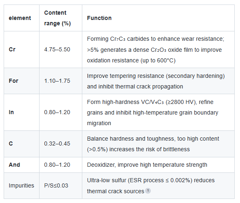Image resolution: width=240 pixels, height=203 pixels.
Task: Select the 'For' element cell
Action: pos(13,81)
